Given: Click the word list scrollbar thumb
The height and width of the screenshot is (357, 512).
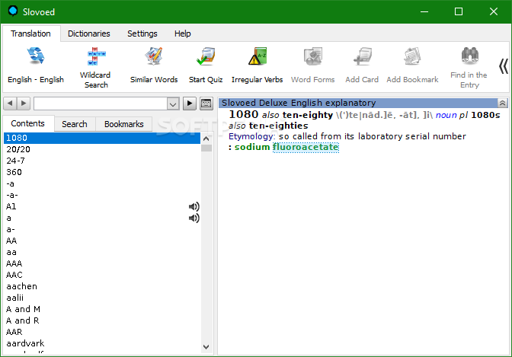Looking at the screenshot, I should pos(206,148).
